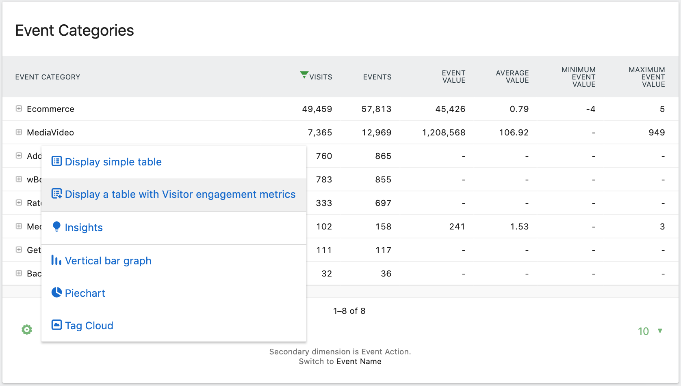This screenshot has height=386, width=681.
Task: Sort the table by the Events column
Action: click(377, 77)
